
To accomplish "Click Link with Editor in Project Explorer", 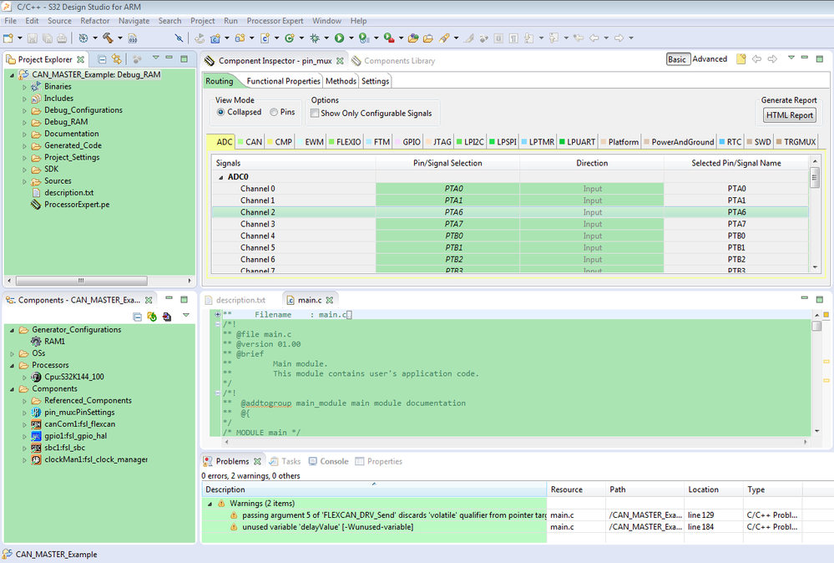I will (x=116, y=59).
